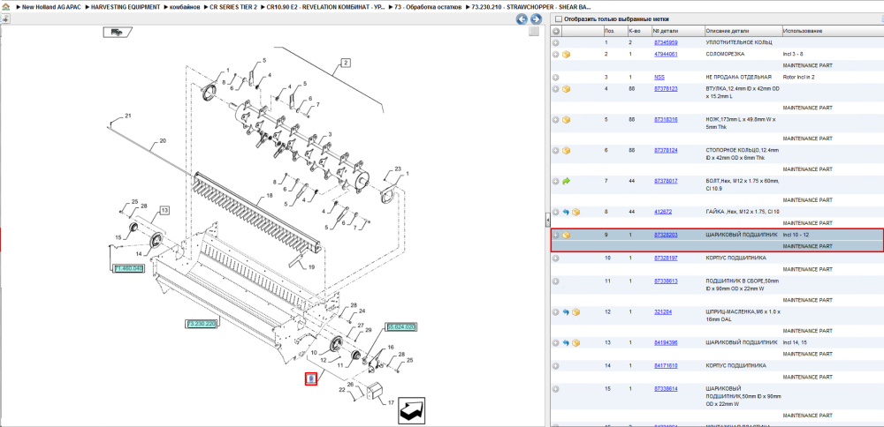Open part number link 87345959
884x427 pixels.
pyautogui.click(x=666, y=42)
